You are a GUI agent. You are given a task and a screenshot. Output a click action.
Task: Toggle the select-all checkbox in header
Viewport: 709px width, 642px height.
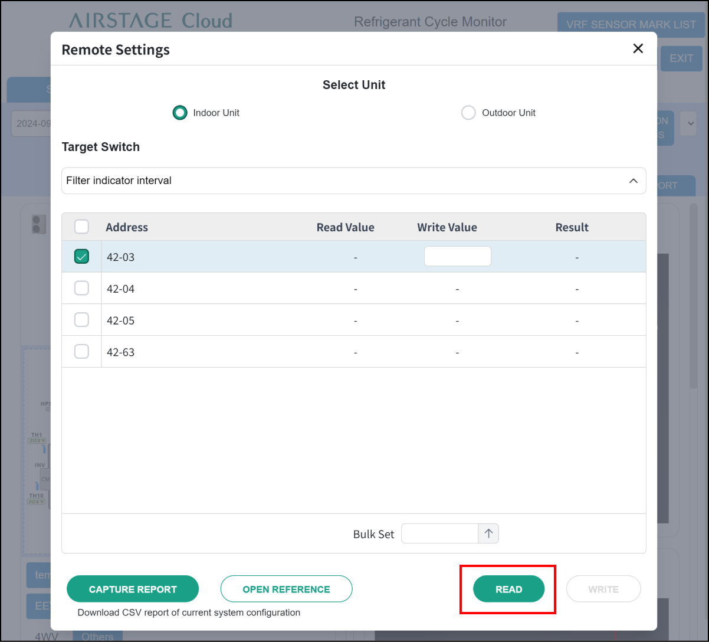81,227
